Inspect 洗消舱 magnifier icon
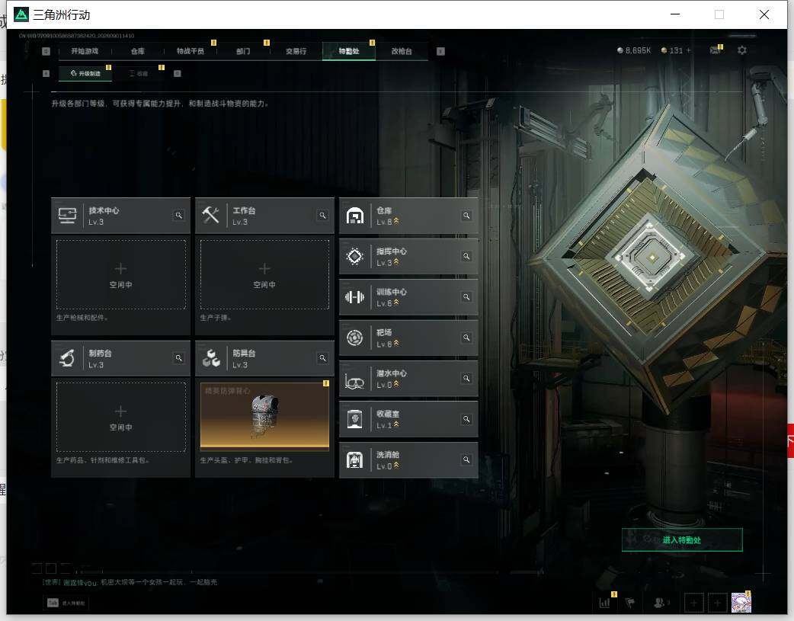 [466, 459]
